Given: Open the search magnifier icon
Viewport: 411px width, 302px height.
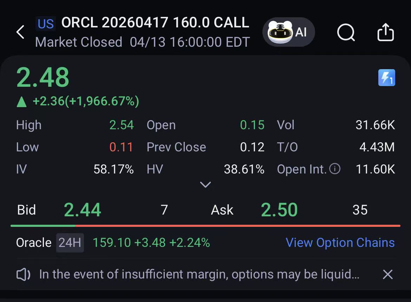Looking at the screenshot, I should [346, 32].
